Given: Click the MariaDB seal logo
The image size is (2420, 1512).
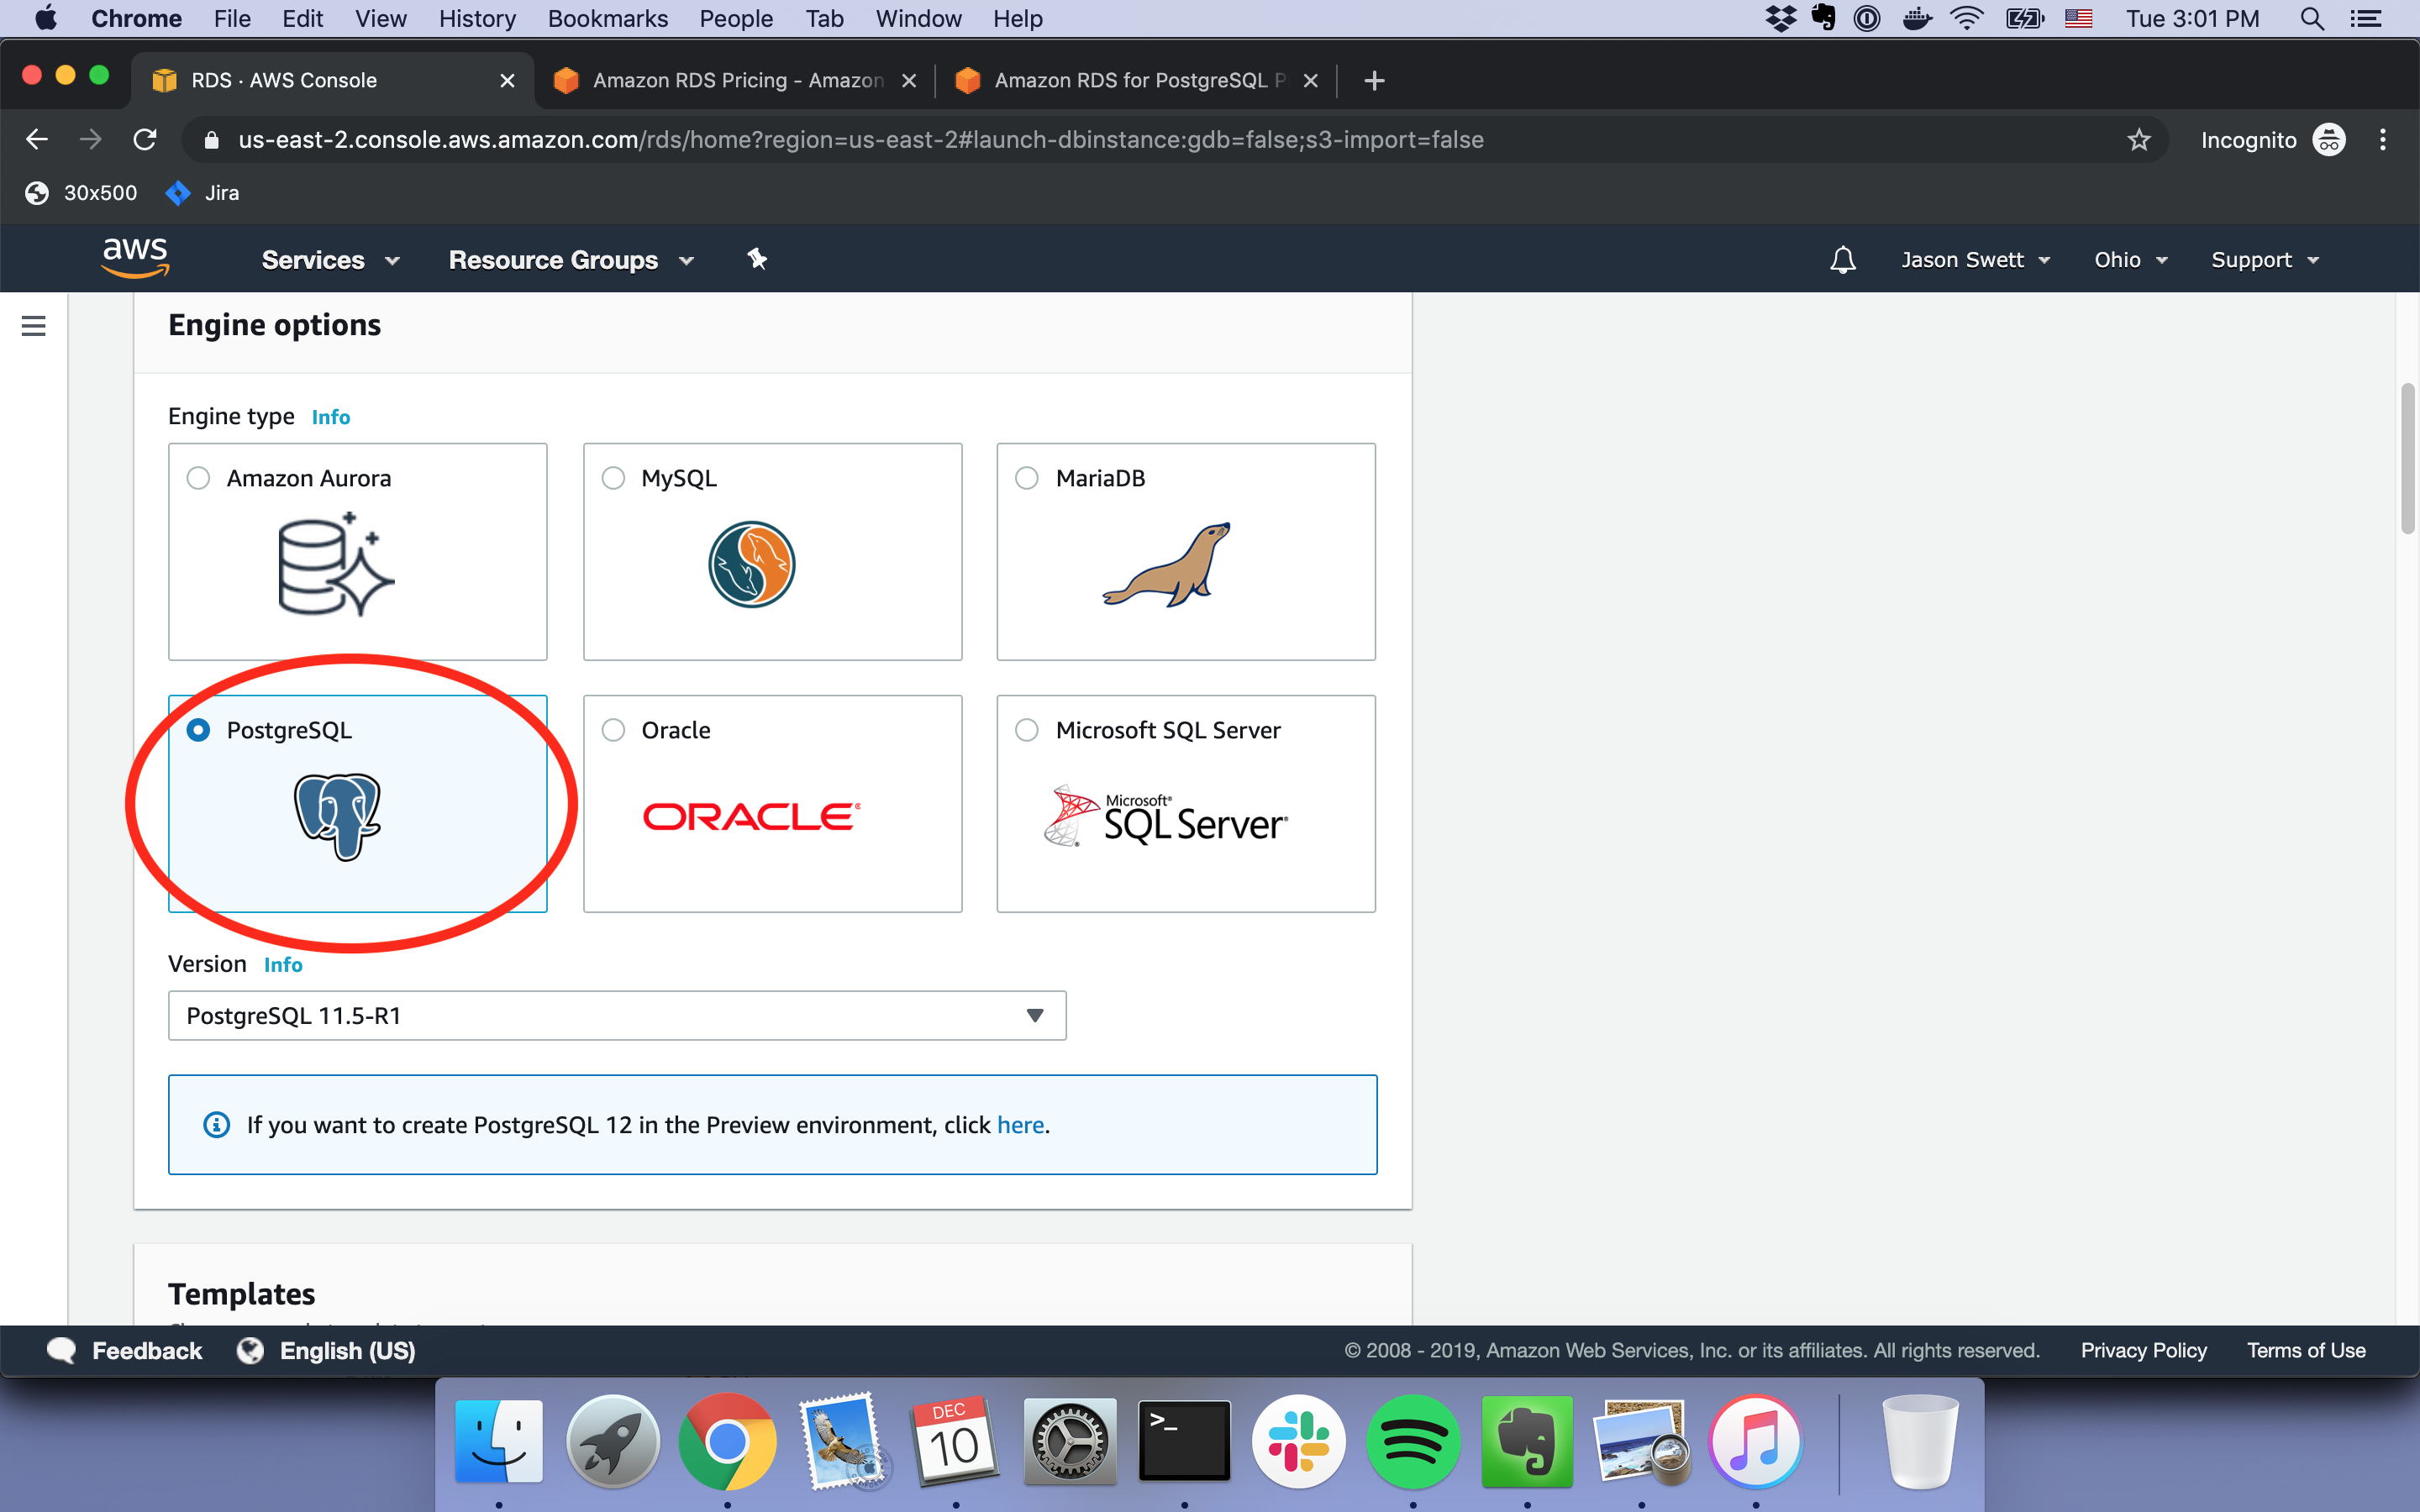Looking at the screenshot, I should [1167, 564].
